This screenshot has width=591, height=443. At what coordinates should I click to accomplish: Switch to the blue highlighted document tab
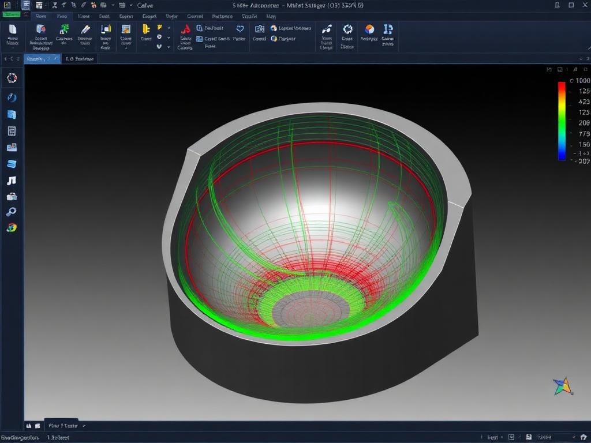click(x=42, y=59)
